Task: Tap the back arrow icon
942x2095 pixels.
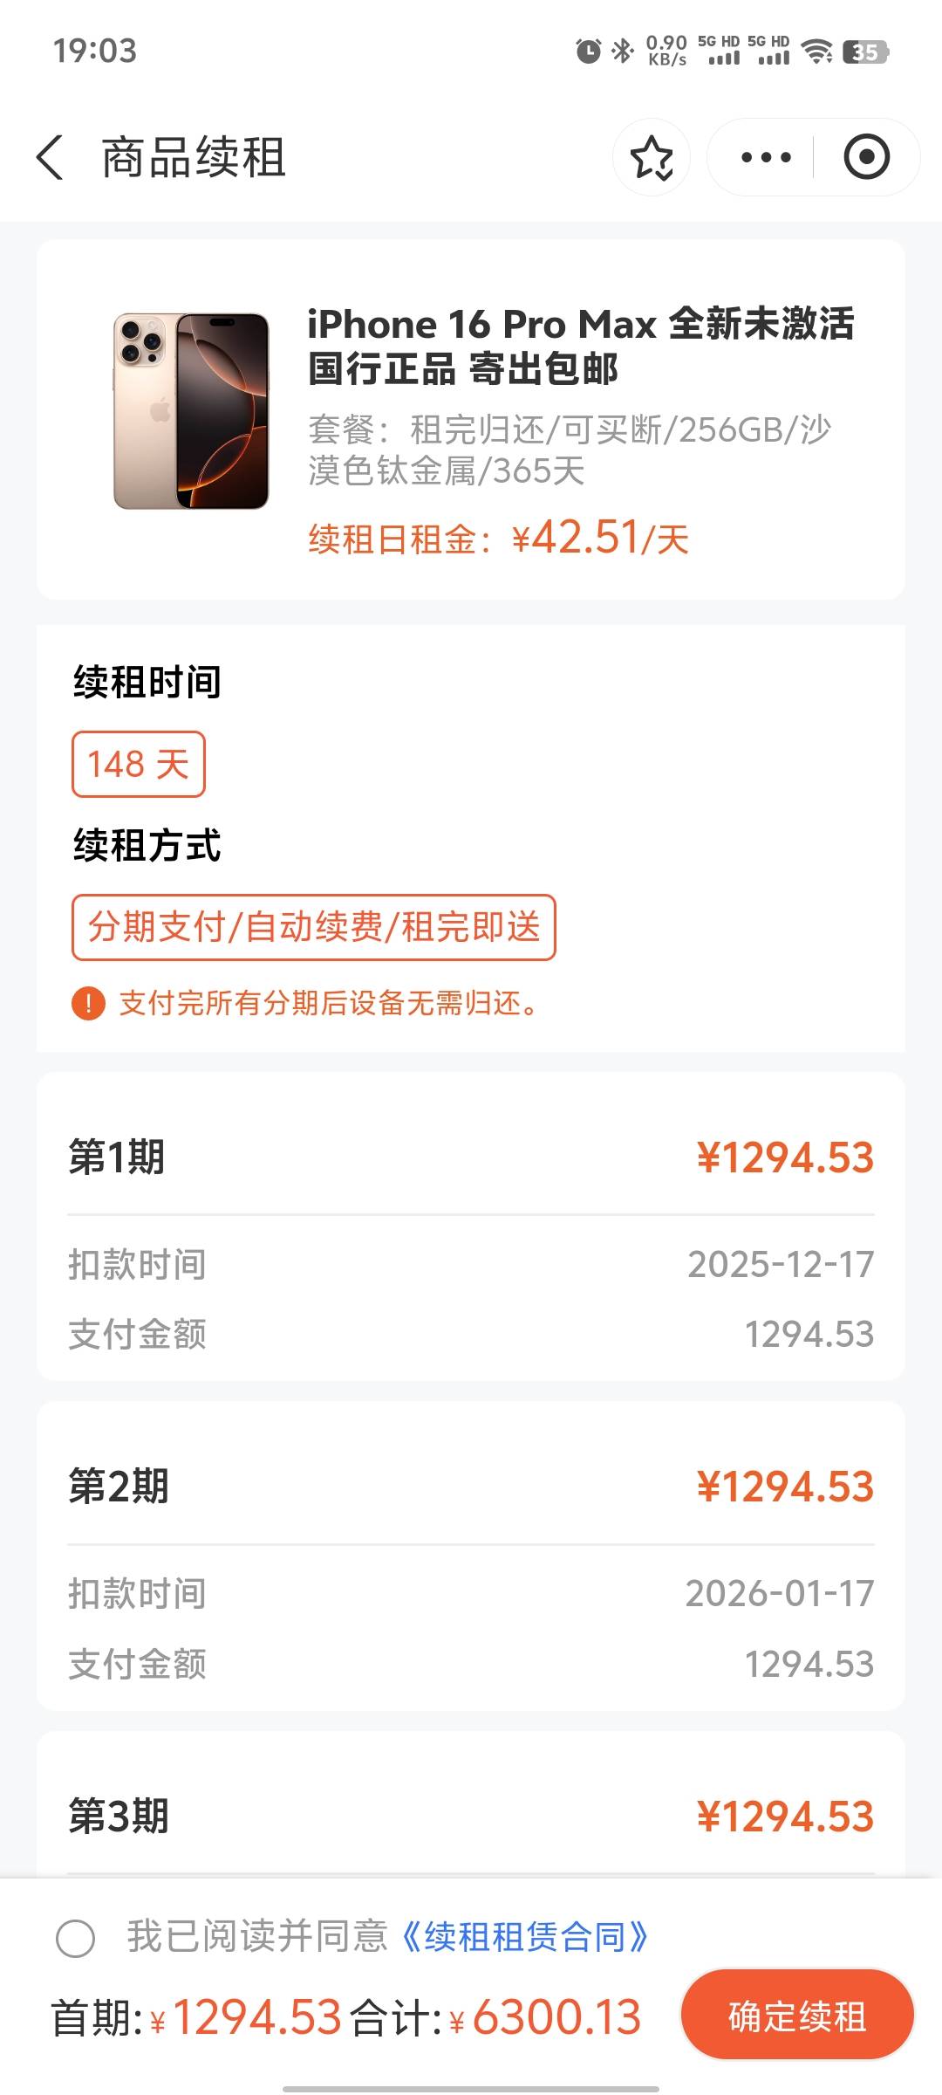Action: tap(51, 158)
